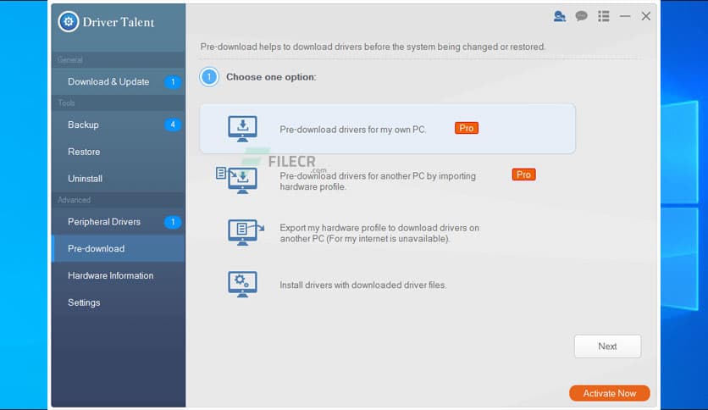Open the feedback chat bubble icon
Image resolution: width=708 pixels, height=410 pixels.
tap(582, 16)
